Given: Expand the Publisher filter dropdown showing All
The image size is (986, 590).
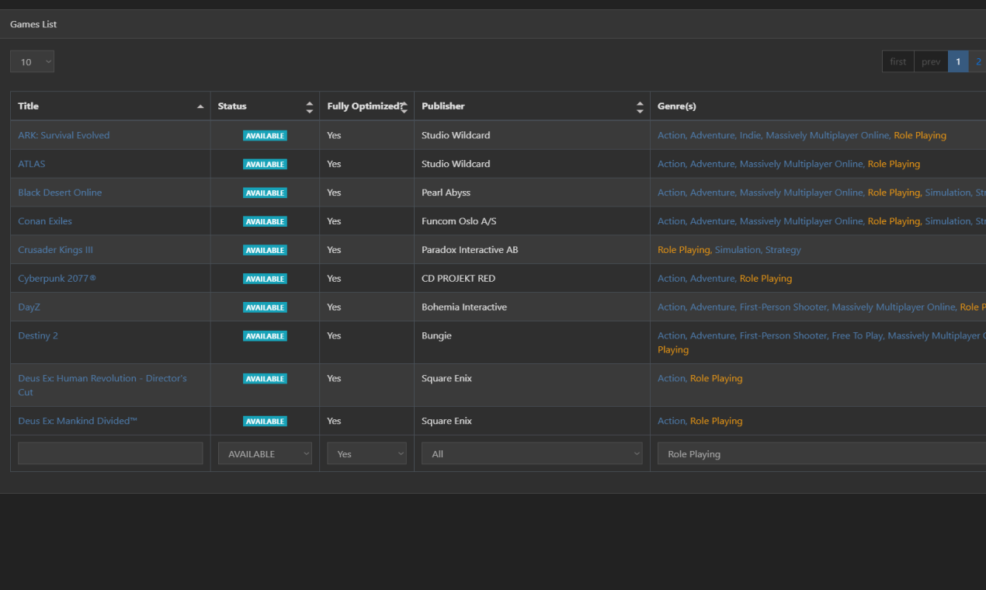Looking at the screenshot, I should 532,453.
